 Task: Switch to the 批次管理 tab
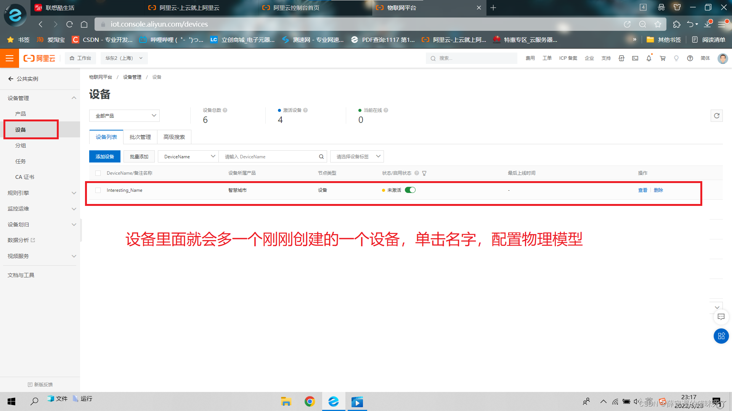click(140, 137)
